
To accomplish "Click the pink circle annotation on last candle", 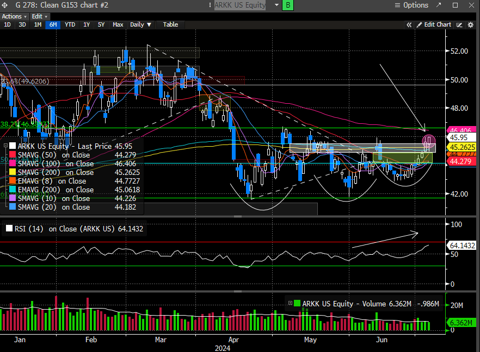I will pos(429,141).
